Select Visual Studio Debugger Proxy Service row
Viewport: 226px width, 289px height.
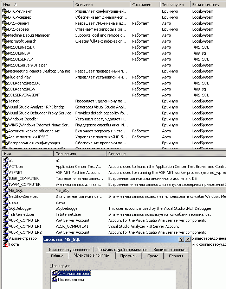[114, 113]
